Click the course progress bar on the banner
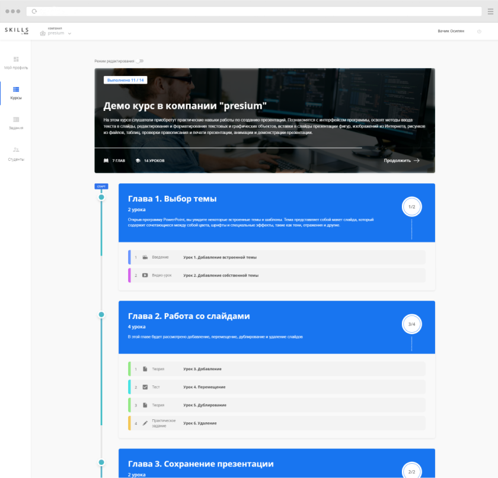 click(264, 148)
